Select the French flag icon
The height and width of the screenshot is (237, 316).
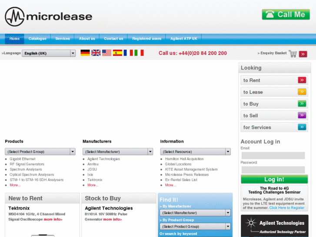coord(128,53)
